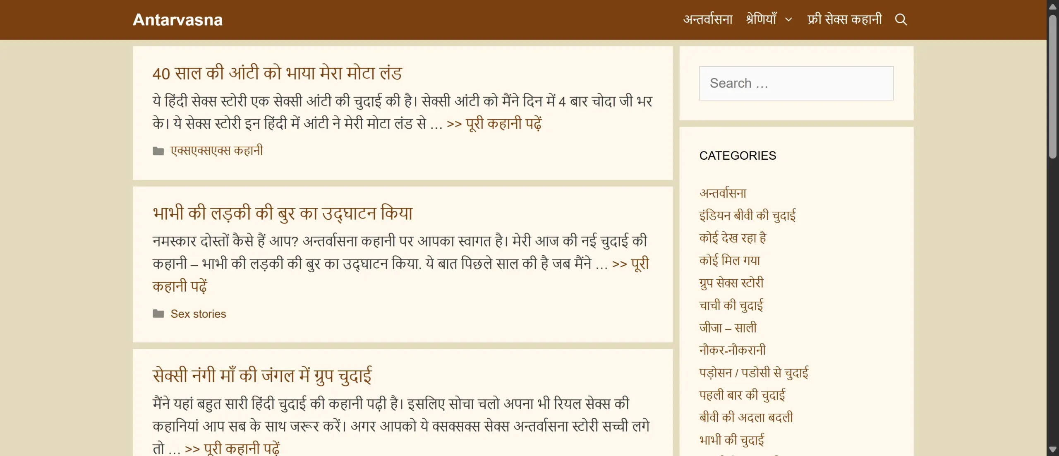Open the श्रेणियाँ menu item
Image resolution: width=1059 pixels, height=456 pixels.
click(x=762, y=19)
